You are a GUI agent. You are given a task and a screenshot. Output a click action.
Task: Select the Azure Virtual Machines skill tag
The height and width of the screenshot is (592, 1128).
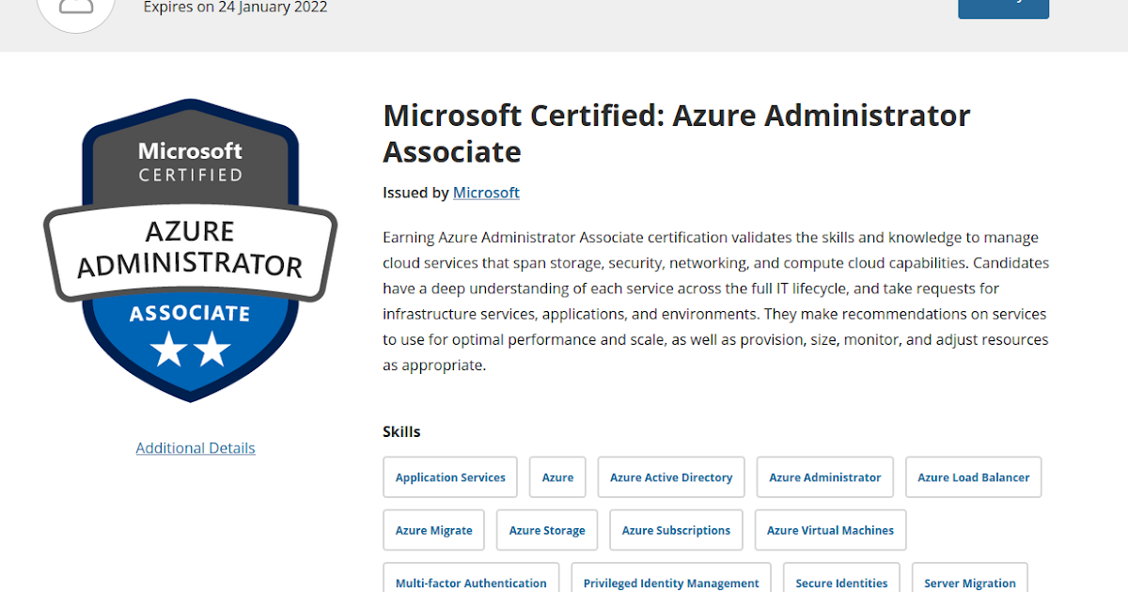point(830,529)
